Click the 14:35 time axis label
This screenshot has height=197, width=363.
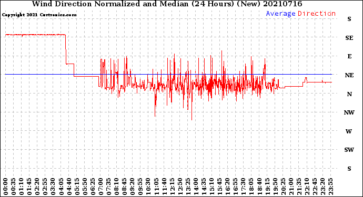pos(204,186)
